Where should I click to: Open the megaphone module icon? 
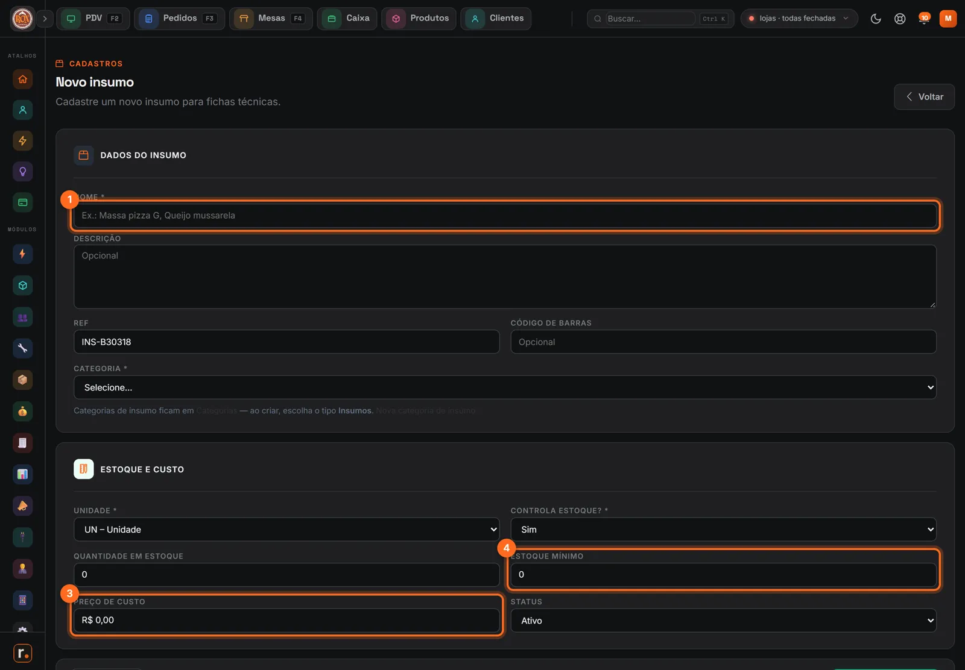22,506
